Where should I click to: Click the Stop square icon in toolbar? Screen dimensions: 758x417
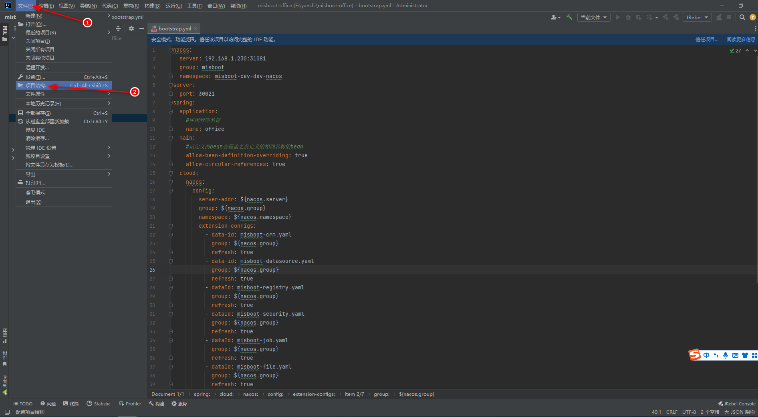[729, 17]
